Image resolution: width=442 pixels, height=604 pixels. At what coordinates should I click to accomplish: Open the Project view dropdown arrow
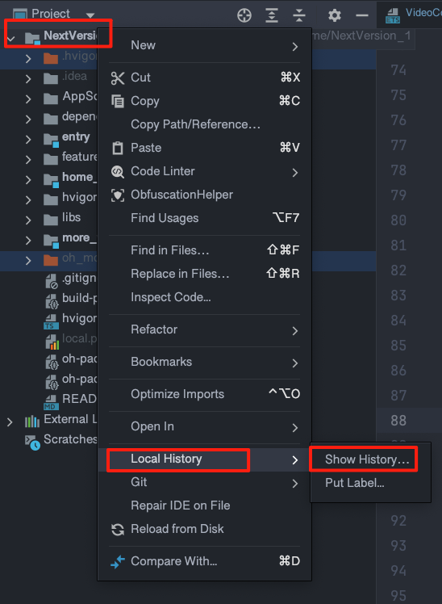90,15
